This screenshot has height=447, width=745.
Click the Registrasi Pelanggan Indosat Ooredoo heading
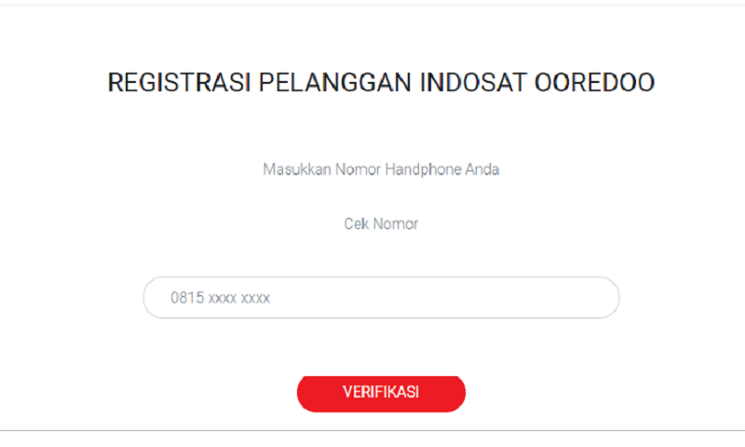381,83
